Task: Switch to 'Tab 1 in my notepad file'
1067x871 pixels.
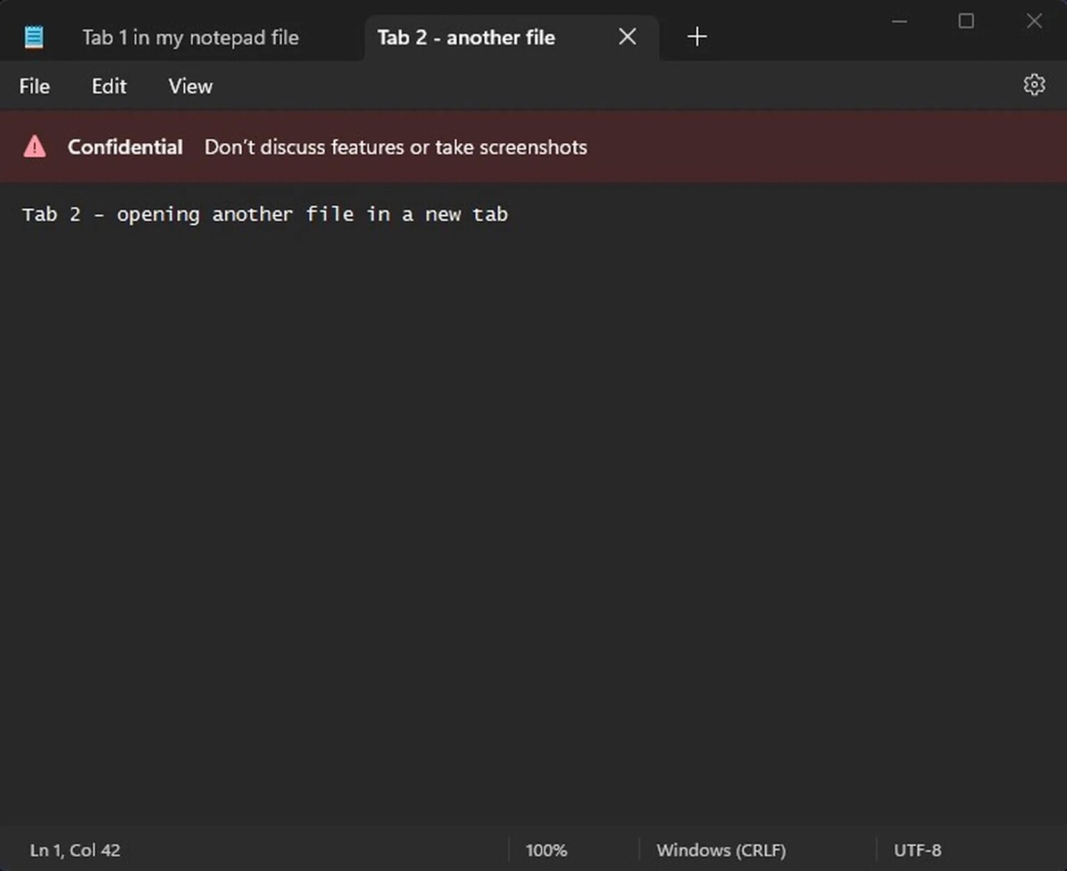Action: [190, 37]
